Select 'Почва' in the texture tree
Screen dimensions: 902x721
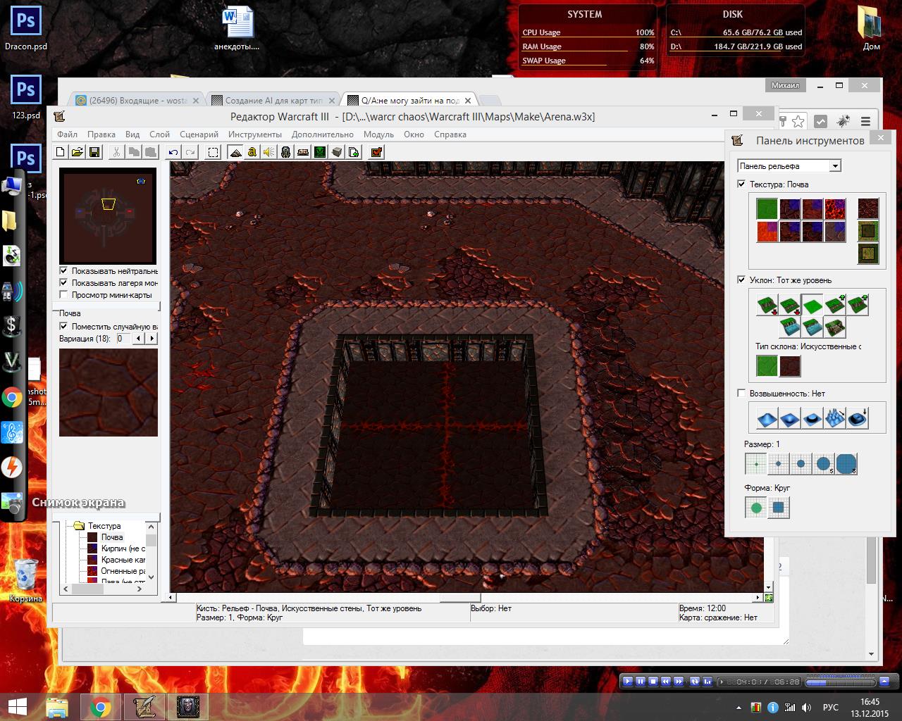click(x=111, y=537)
